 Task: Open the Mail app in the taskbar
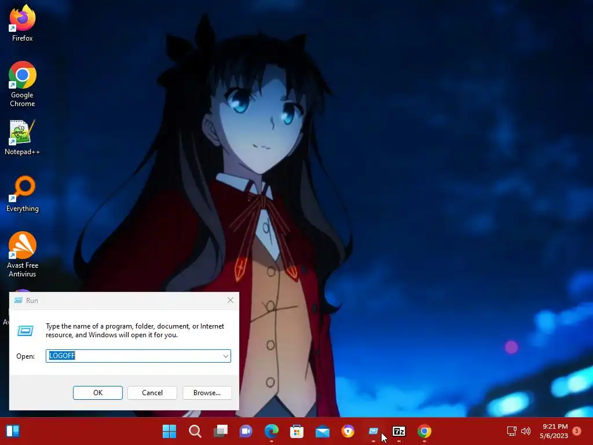click(x=322, y=431)
